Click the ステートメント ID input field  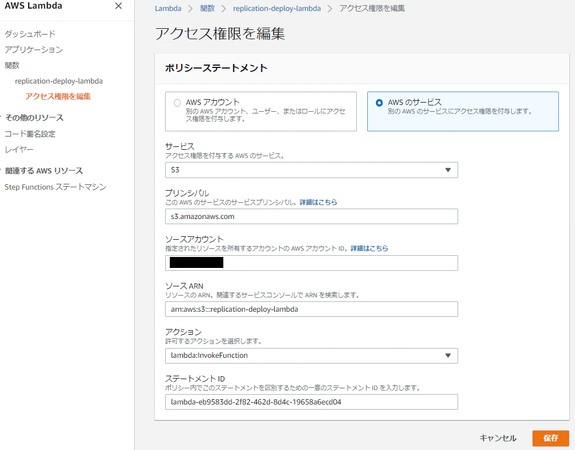tap(311, 402)
